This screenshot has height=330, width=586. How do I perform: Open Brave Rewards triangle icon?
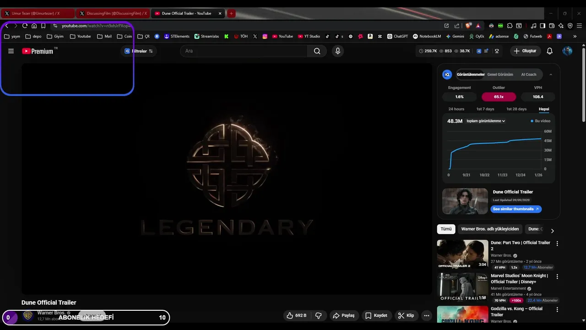point(478,26)
